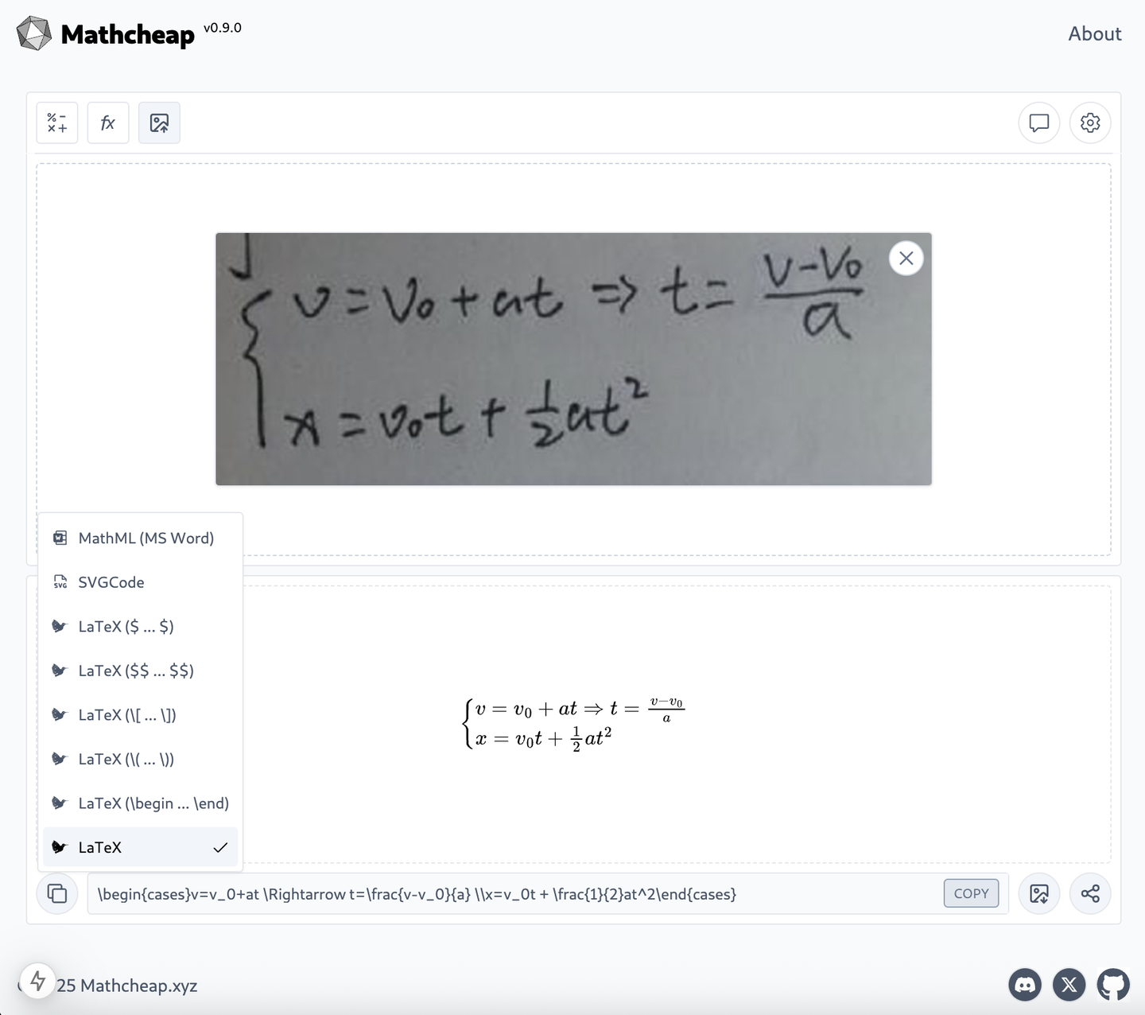The width and height of the screenshot is (1145, 1015).
Task: Choose LaTeX (\( ... \)) format
Action: click(x=141, y=759)
